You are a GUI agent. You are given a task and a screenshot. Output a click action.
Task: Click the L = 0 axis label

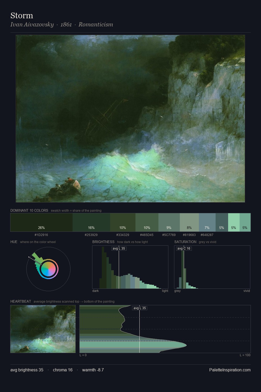83,355
